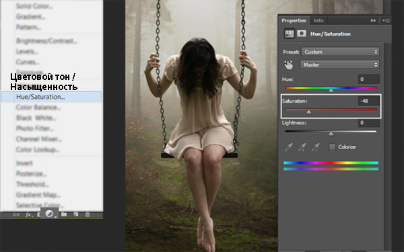Select the first eyedropper tool

tap(289, 146)
